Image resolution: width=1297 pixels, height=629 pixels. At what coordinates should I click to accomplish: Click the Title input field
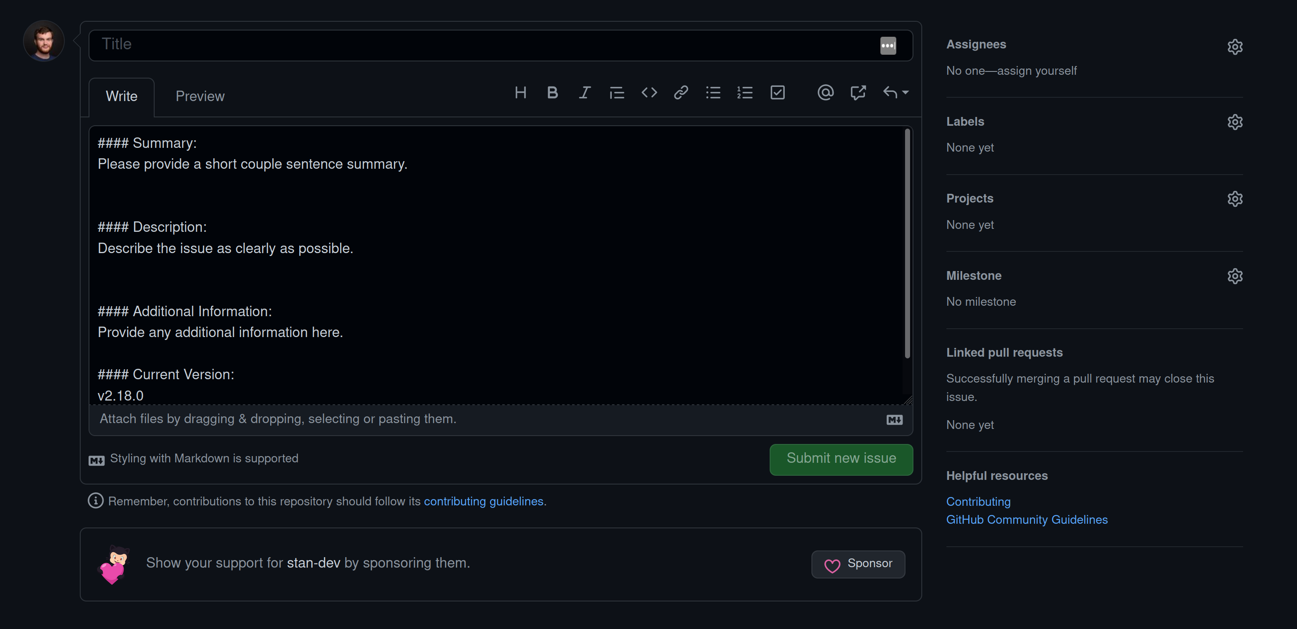pyautogui.click(x=483, y=45)
